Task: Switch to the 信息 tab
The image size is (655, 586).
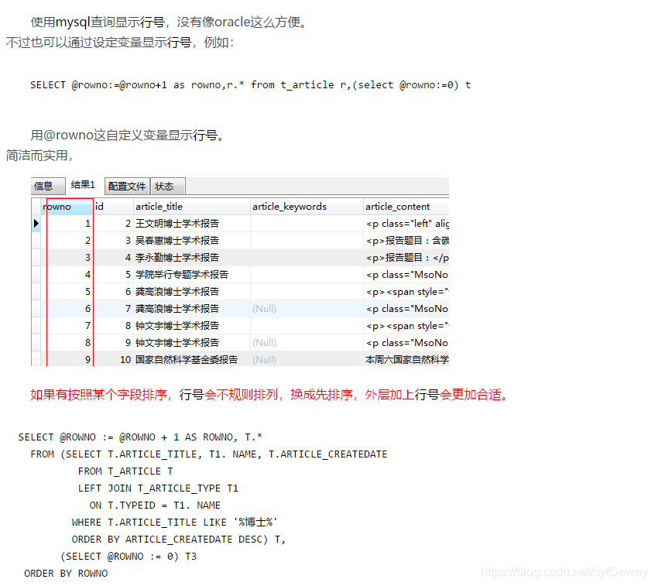Action: click(x=48, y=186)
